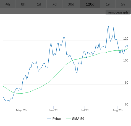Screen dimensions: 131x126
Task: Click the May '25 axis label
Action: [21, 110]
